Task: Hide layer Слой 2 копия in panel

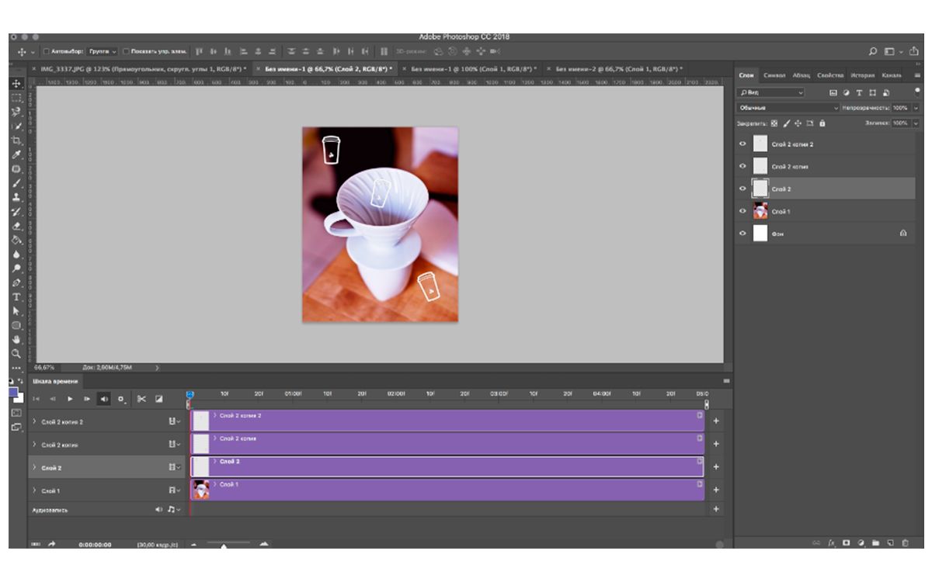Action: pos(742,166)
